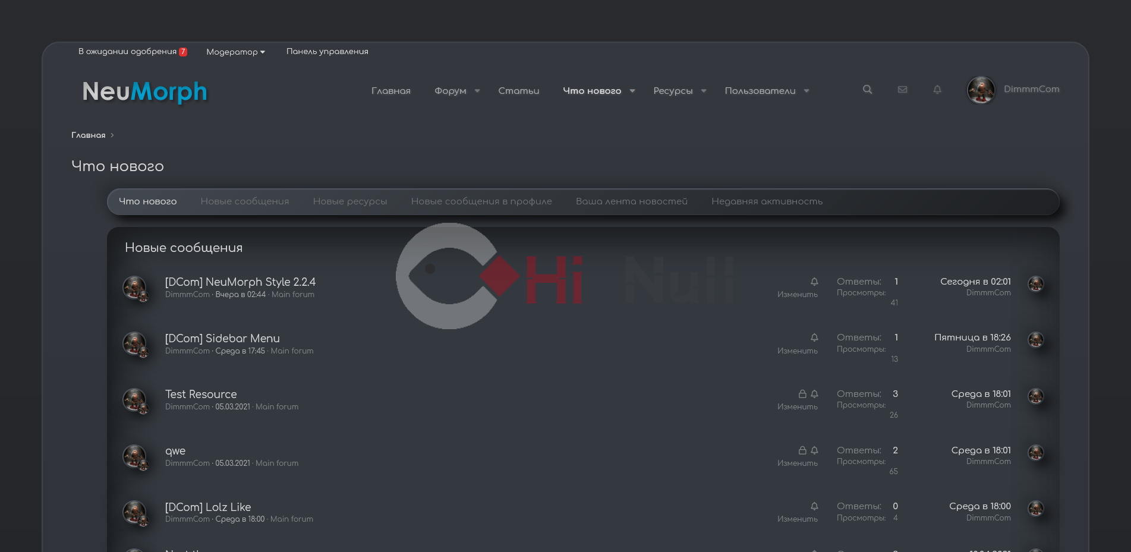Open the search icon in header
The image size is (1131, 552).
point(867,90)
